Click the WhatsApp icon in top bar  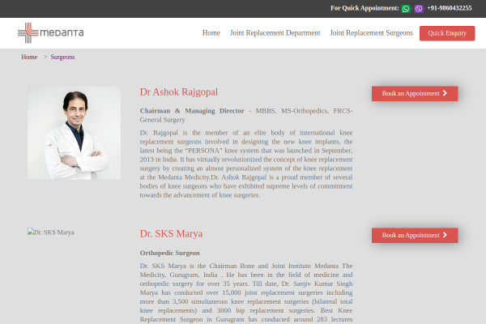point(406,9)
